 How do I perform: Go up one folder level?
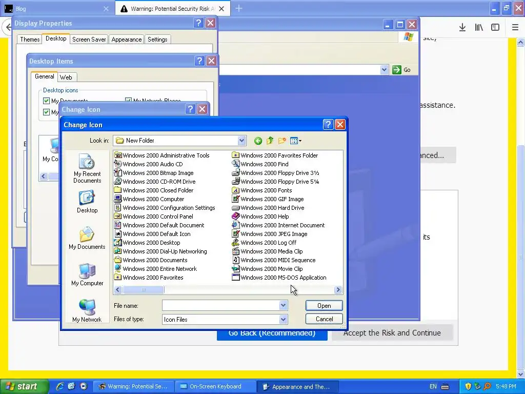tap(270, 141)
